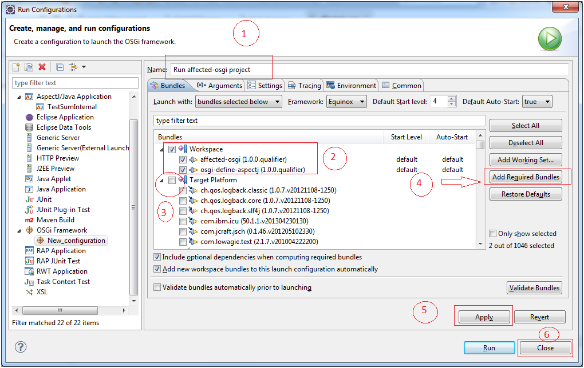
Task: Switch to the Settings tab
Action: (265, 86)
